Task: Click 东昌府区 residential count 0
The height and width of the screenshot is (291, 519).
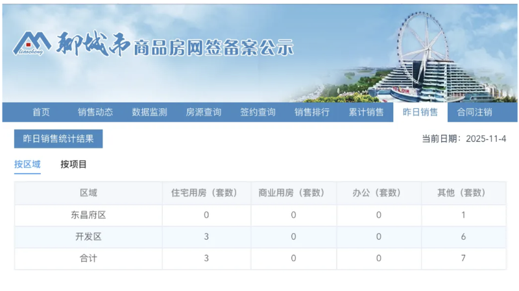Action: pyautogui.click(x=206, y=215)
